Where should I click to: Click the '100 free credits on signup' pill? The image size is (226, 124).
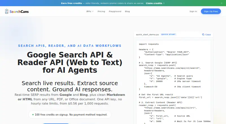click(70, 115)
